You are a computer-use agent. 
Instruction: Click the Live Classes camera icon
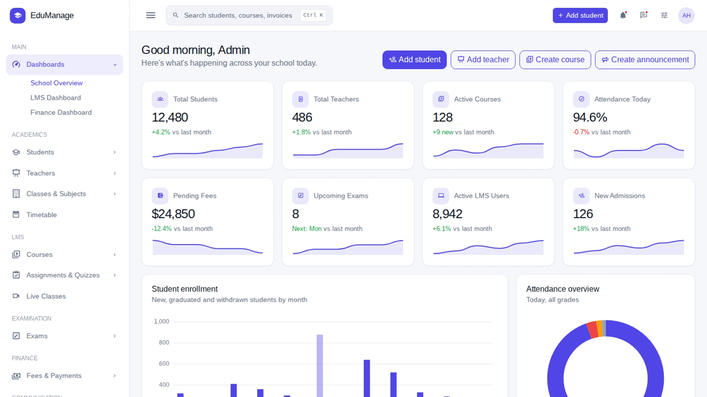coord(16,296)
